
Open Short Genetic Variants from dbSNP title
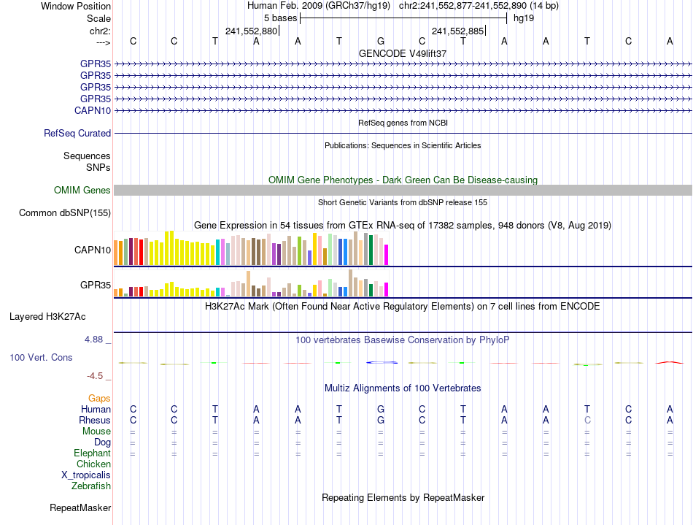[403, 202]
